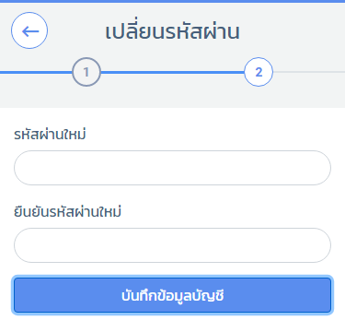Click the รหัสผ่านใหม่ field label
Screen dimensions: 345x332
click(50, 135)
